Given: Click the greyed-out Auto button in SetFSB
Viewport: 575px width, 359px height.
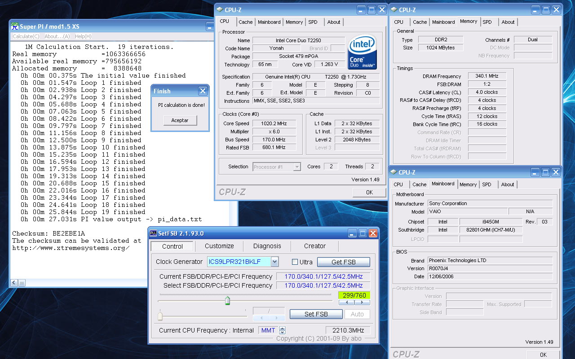Looking at the screenshot, I should [357, 314].
